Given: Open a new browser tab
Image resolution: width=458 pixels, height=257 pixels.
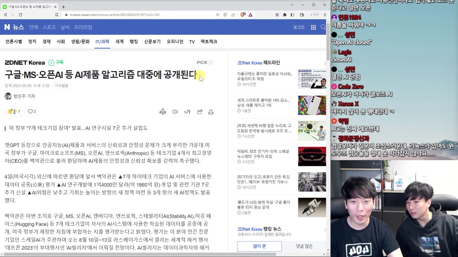Looking at the screenshot, I should 63,7.
